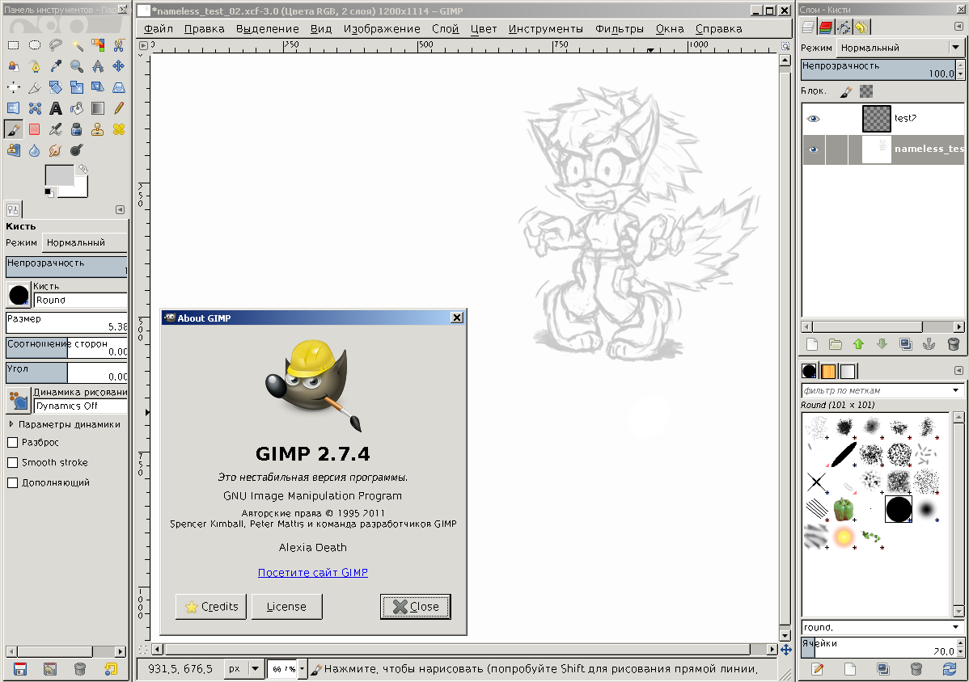Select the Fuzzy Select magic wand tool
Image resolution: width=969 pixels, height=682 pixels.
click(77, 45)
